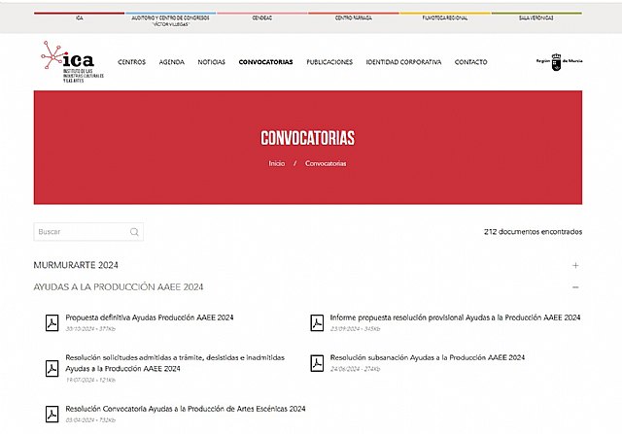Click Inicio breadcrumb link

(x=277, y=163)
